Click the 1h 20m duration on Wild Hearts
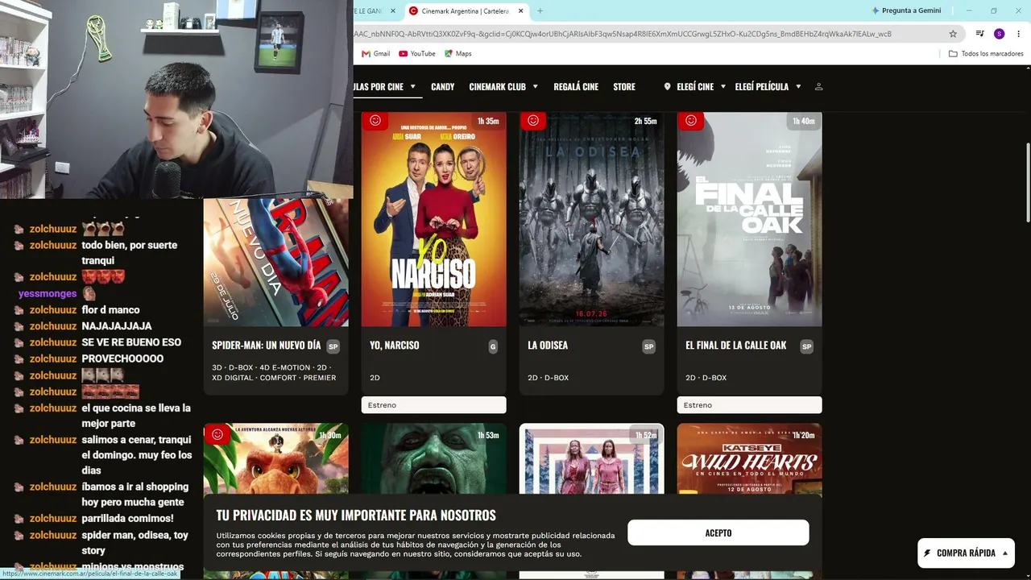The height and width of the screenshot is (580, 1031). [x=804, y=436]
